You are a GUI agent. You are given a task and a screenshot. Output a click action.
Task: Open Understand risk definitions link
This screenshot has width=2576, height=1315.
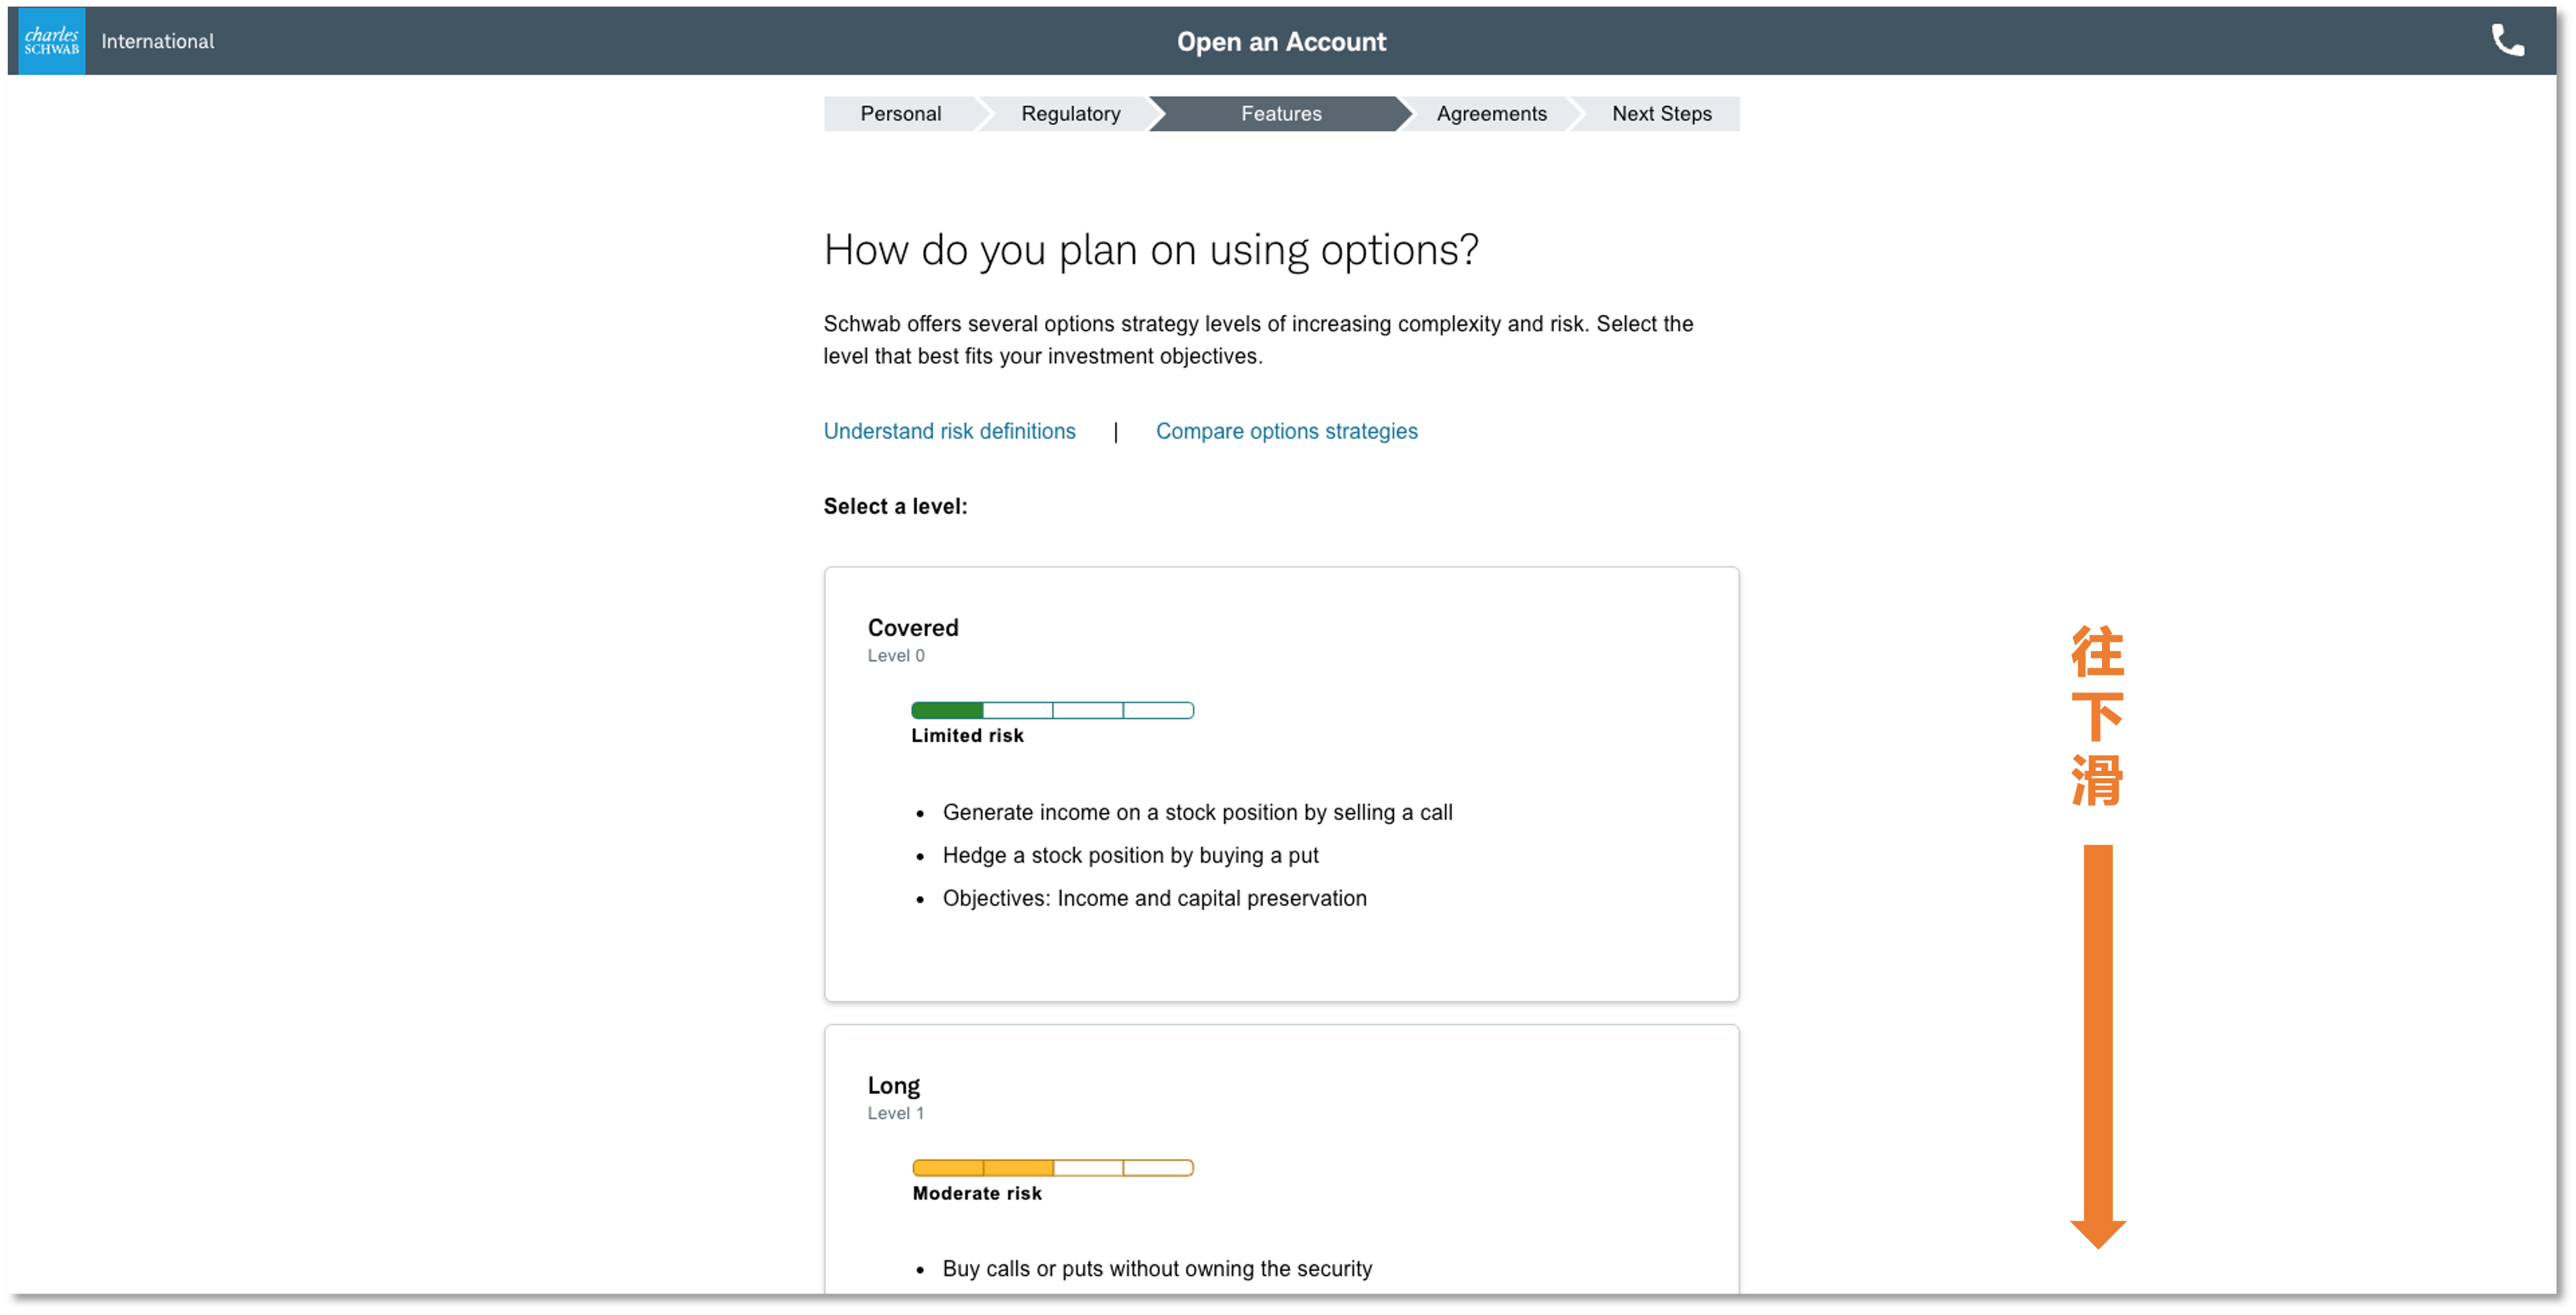click(x=949, y=431)
